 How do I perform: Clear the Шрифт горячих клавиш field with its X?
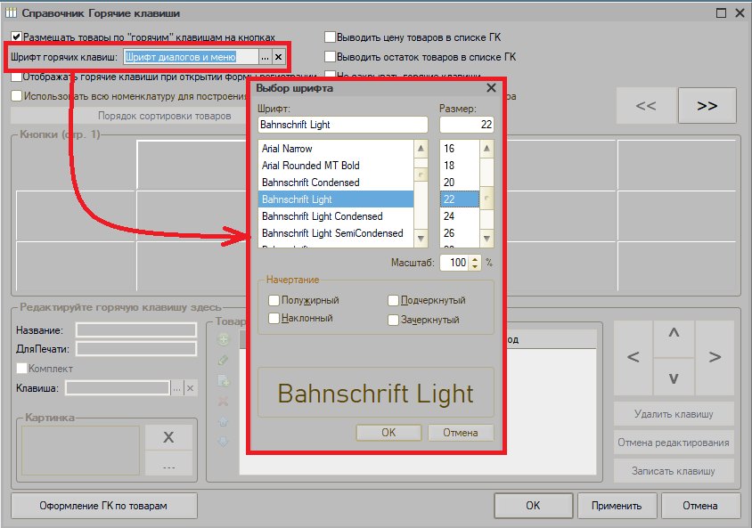click(278, 57)
